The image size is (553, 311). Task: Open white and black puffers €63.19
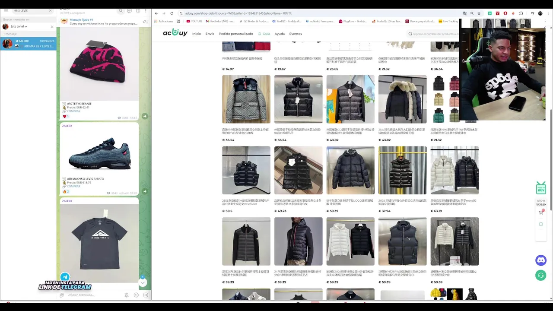pos(454,170)
